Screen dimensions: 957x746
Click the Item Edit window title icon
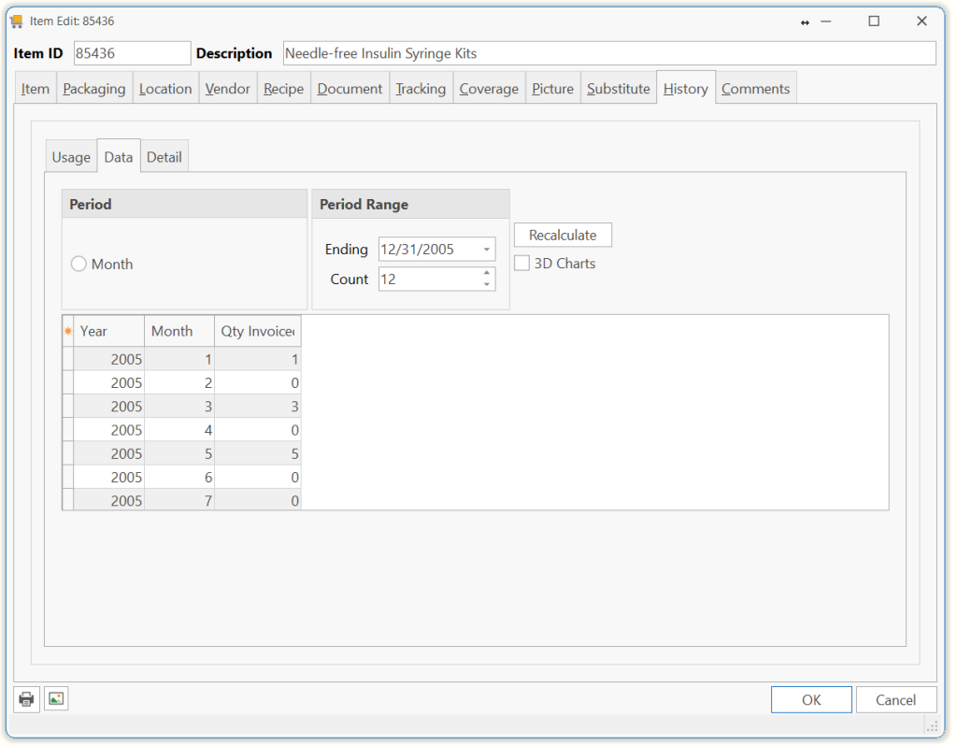click(17, 22)
